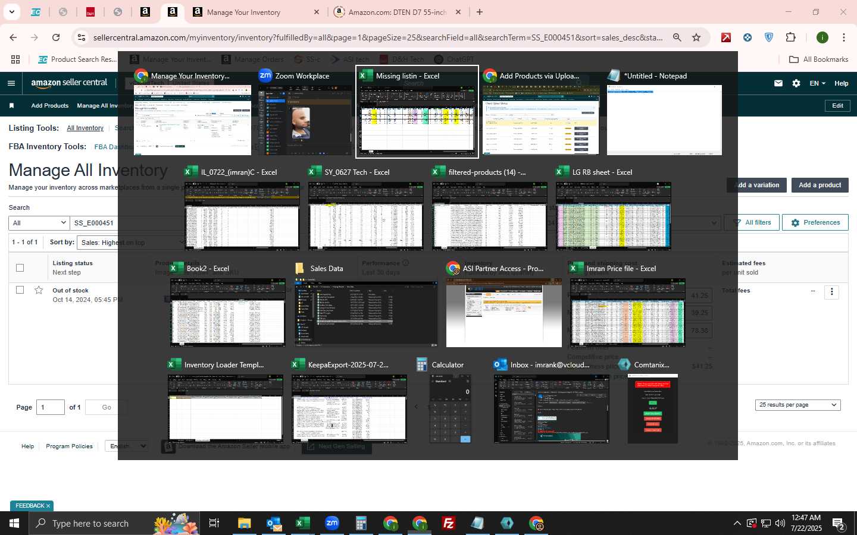Open row actions kebab menu for listing
857x535 pixels.
832,292
